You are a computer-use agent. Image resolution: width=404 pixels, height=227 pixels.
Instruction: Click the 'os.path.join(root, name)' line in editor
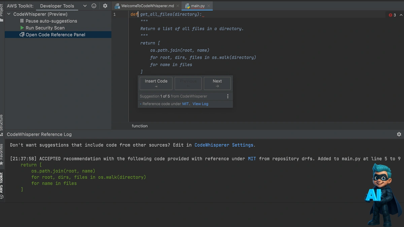(180, 50)
